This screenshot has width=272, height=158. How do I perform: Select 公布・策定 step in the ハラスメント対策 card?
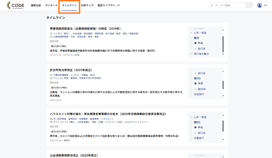point(200,117)
